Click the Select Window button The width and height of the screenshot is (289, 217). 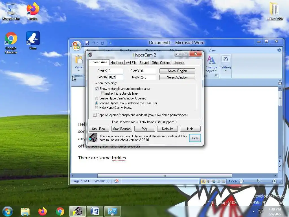click(x=177, y=77)
